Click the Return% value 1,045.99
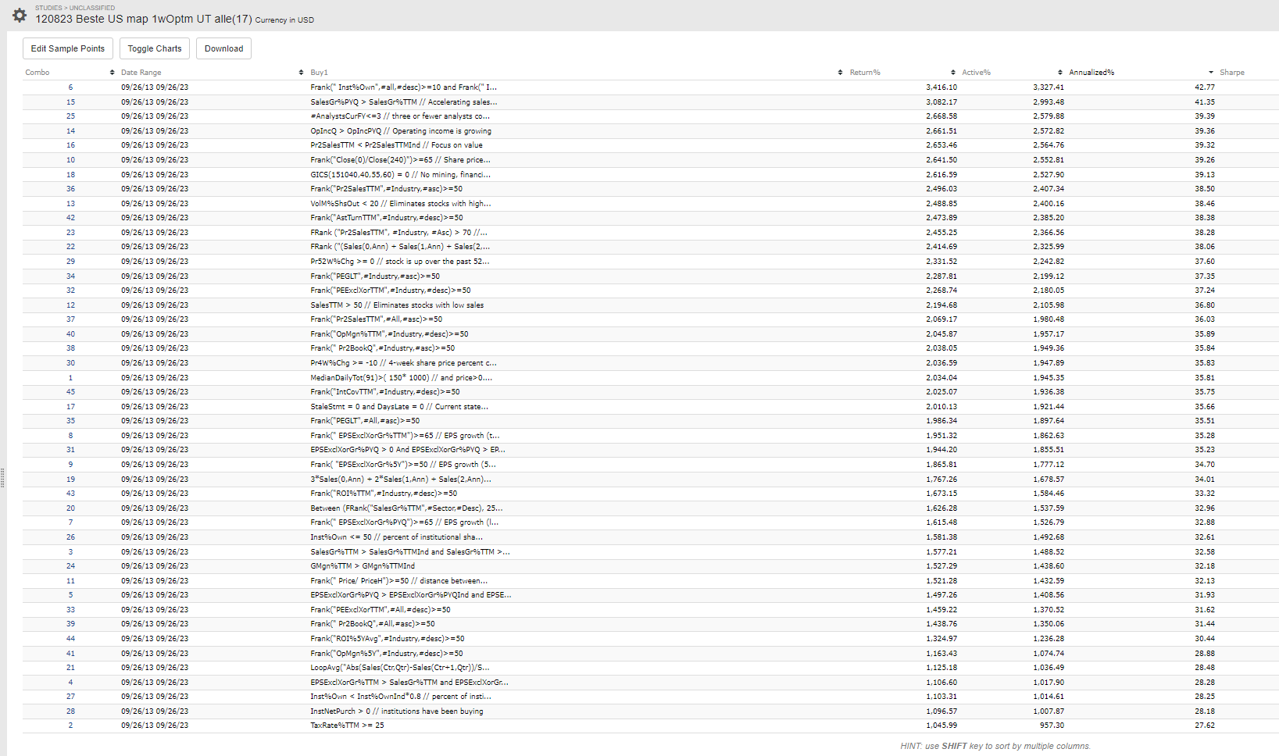 point(941,726)
